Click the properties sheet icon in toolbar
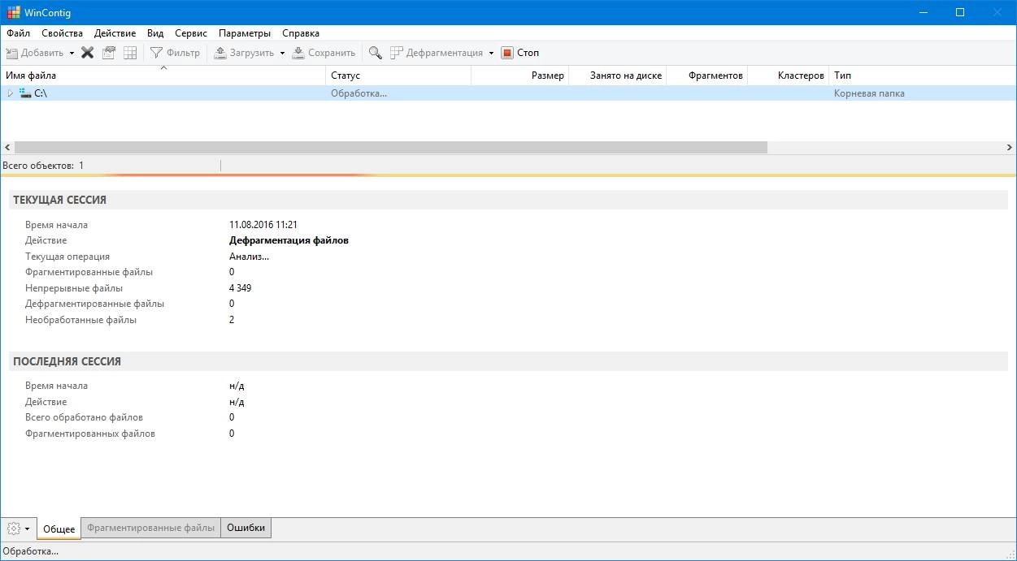1017x561 pixels. pos(109,53)
